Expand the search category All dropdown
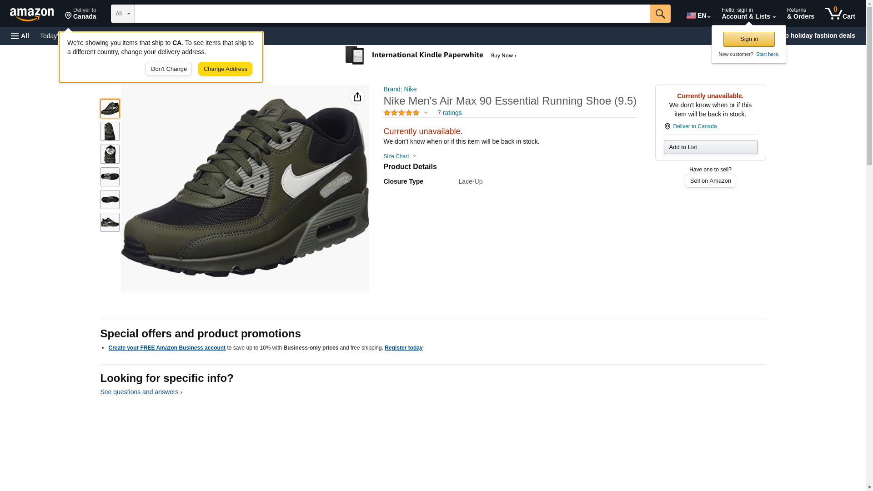The width and height of the screenshot is (873, 491). [123, 14]
